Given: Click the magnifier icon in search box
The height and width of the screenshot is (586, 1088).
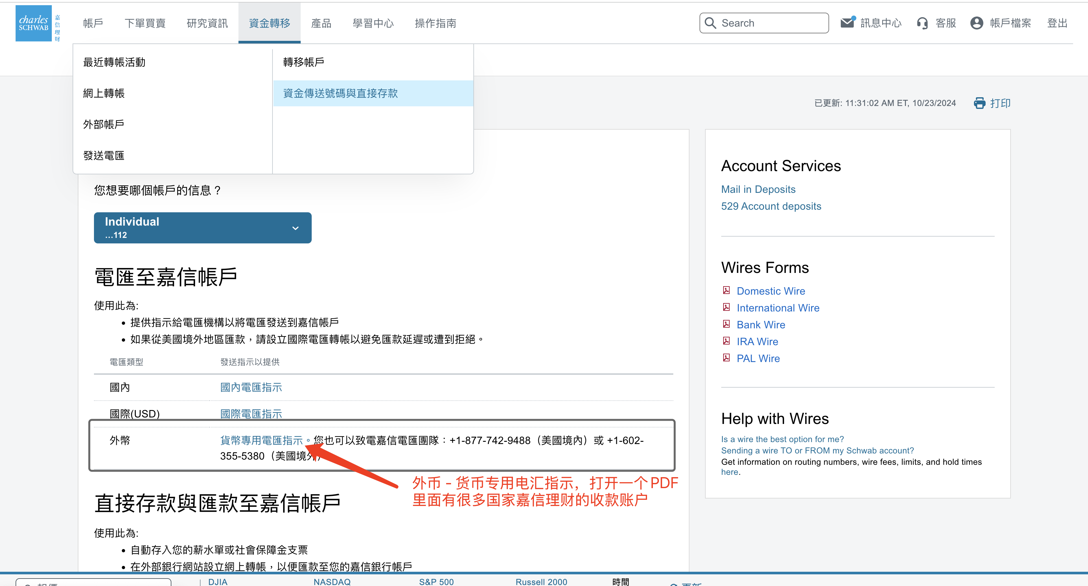Looking at the screenshot, I should coord(711,23).
